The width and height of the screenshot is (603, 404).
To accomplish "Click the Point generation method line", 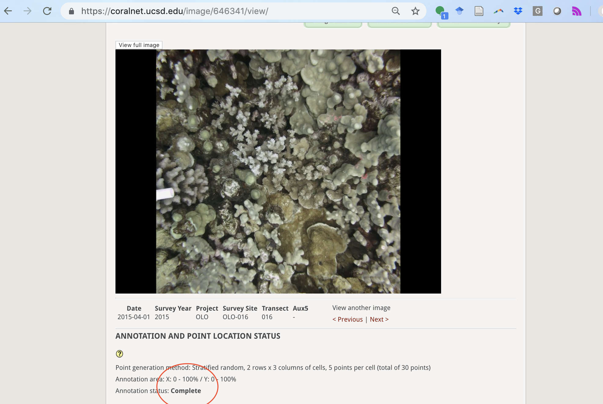I will [273, 368].
